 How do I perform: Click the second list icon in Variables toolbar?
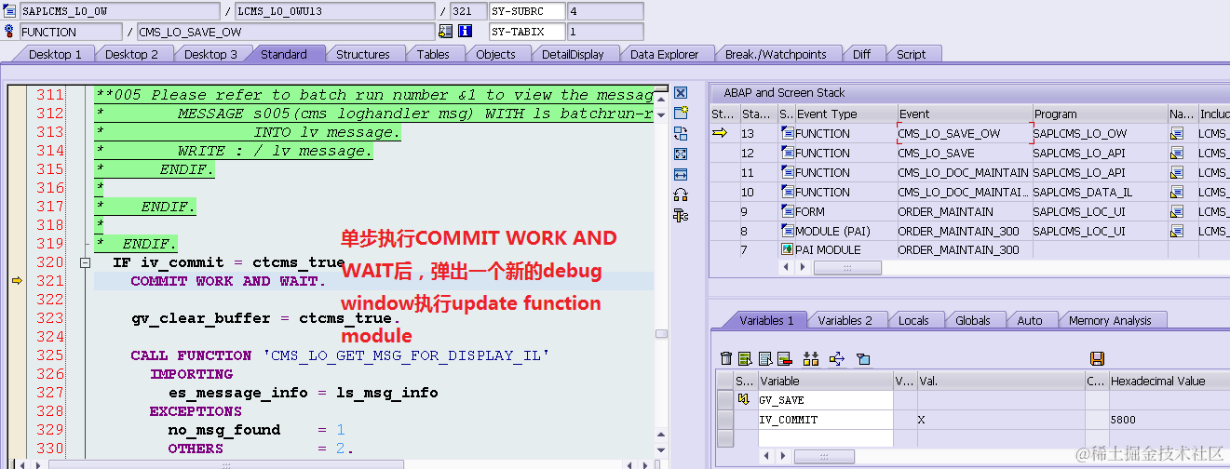click(764, 358)
